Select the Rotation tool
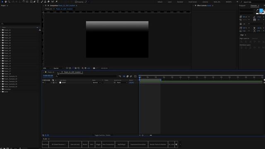 click(x=24, y=2)
